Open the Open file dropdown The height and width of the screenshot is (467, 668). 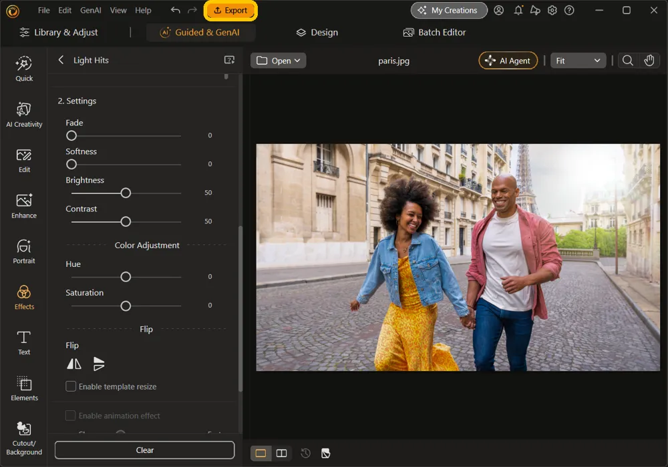coord(278,61)
